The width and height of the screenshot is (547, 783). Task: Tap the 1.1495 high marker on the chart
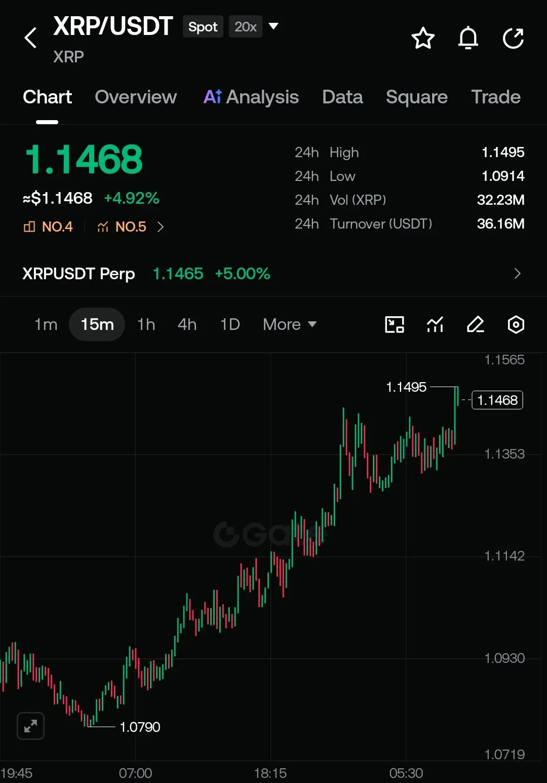(406, 387)
